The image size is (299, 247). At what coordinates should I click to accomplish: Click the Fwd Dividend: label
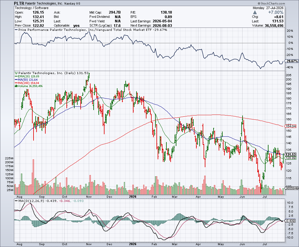pyautogui.click(x=100, y=17)
